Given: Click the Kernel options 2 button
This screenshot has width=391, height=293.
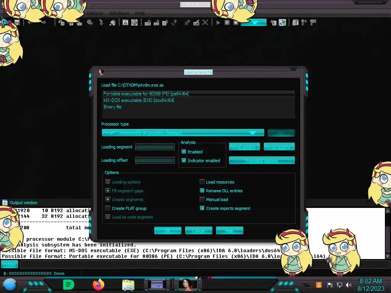Looking at the screenshot, I should 279,147.
